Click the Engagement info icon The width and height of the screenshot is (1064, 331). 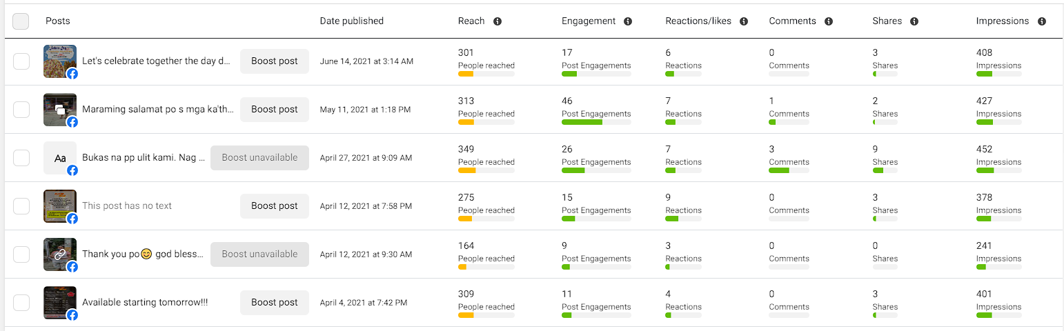[x=628, y=21]
